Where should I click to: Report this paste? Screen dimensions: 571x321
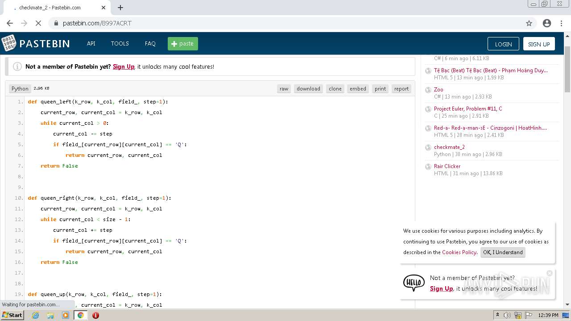click(401, 89)
